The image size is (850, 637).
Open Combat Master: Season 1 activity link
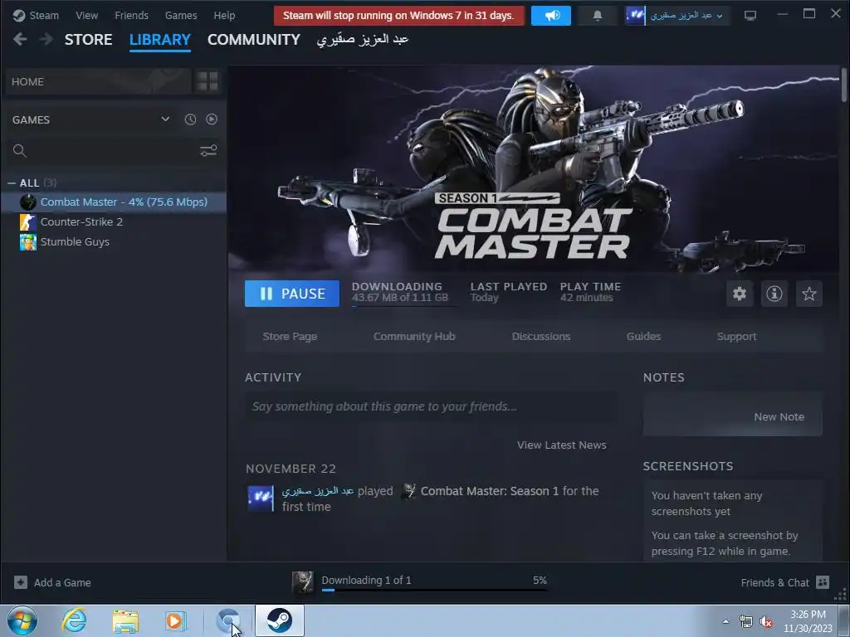pyautogui.click(x=490, y=491)
